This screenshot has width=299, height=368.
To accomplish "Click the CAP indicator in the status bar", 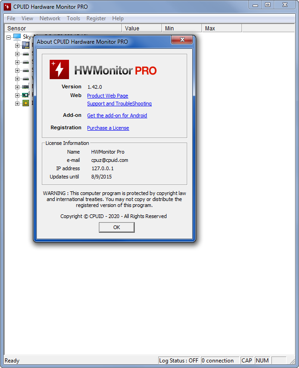I will click(247, 361).
